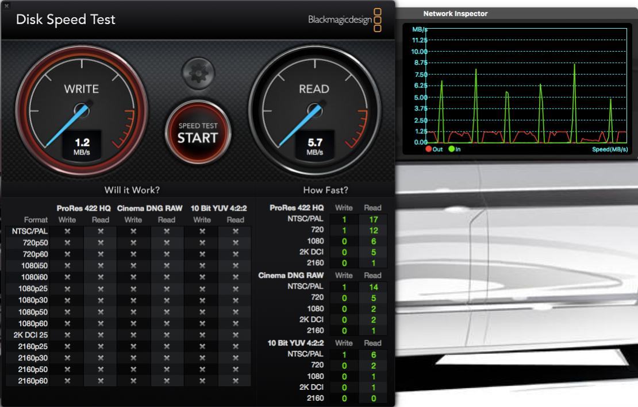
Task: Select the 2160p60 format row label
Action: 33,381
